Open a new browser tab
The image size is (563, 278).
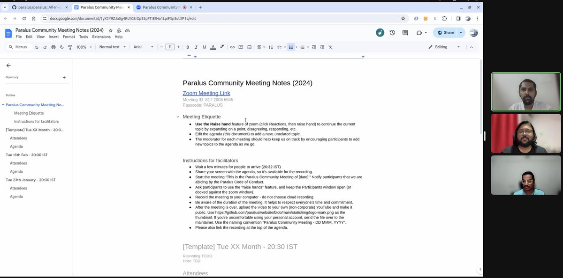click(x=200, y=7)
